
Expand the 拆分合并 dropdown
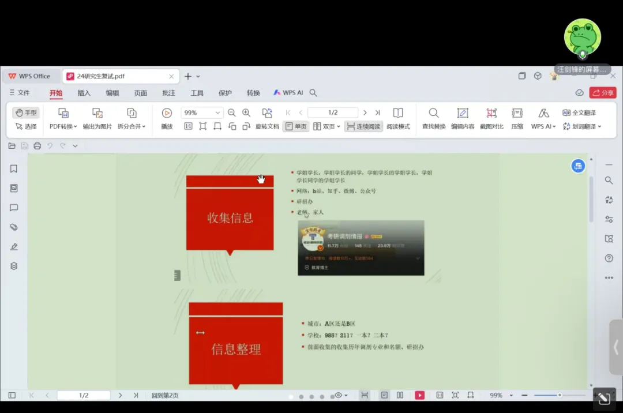132,126
